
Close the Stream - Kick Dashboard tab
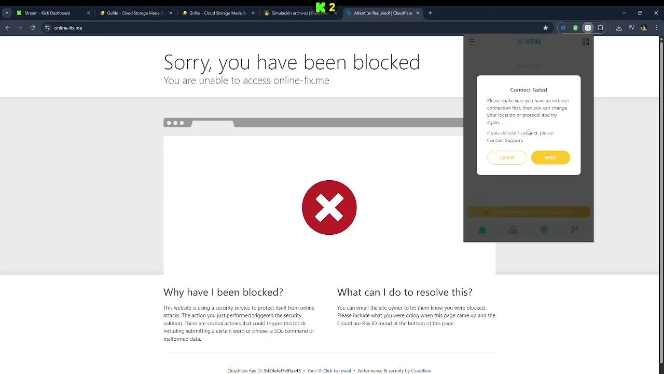click(x=88, y=13)
